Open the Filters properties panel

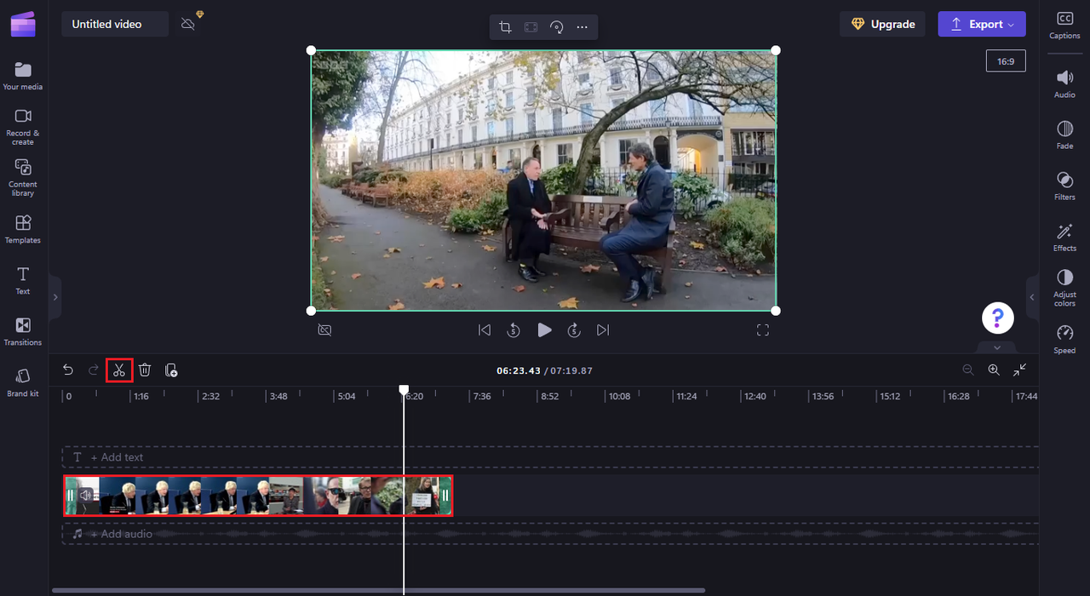(1064, 186)
